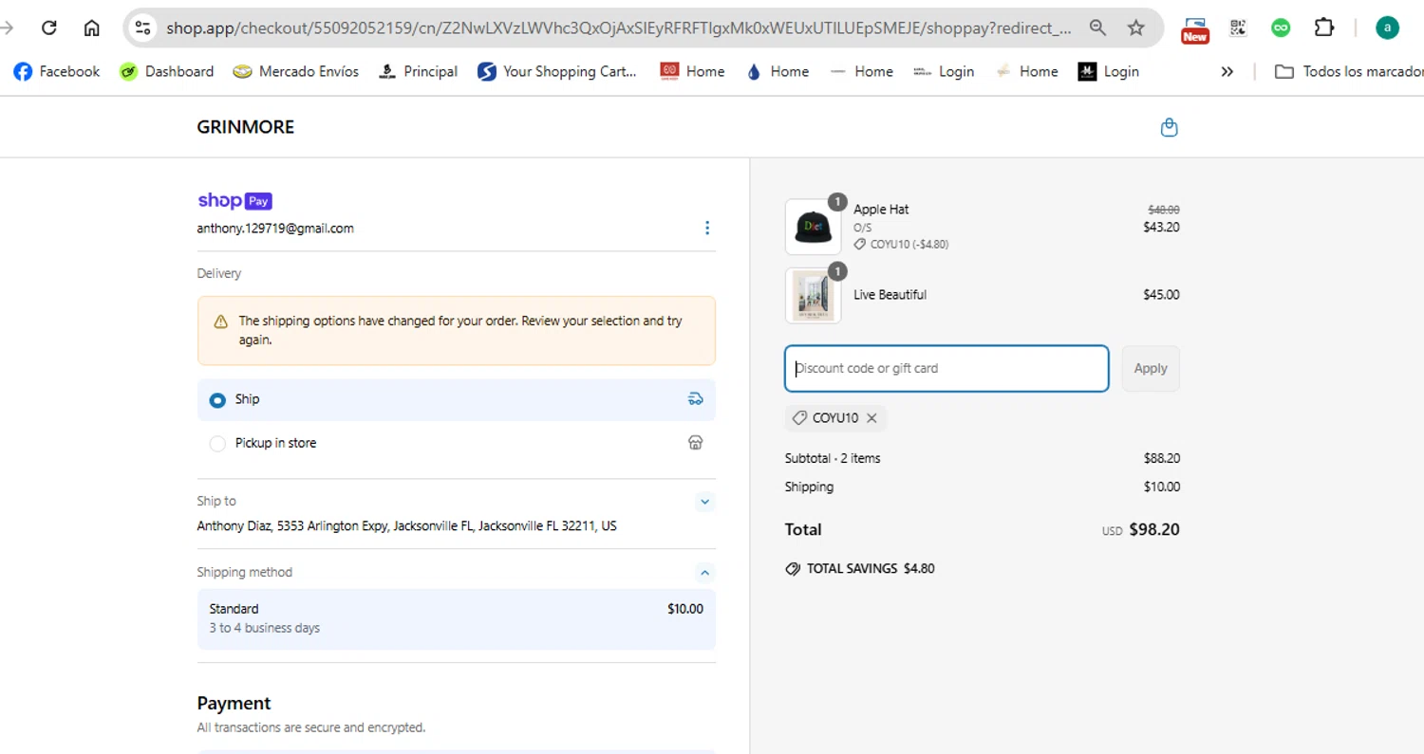Click the Live Beautiful product thumbnail
The height and width of the screenshot is (754, 1424).
coord(813,296)
